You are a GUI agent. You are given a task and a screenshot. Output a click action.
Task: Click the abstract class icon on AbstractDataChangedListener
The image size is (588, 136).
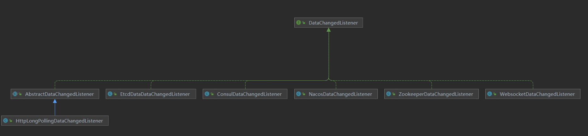[x=15, y=94]
